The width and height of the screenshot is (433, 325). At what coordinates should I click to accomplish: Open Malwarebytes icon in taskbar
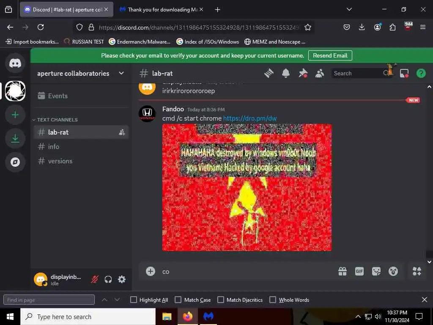pos(208,317)
